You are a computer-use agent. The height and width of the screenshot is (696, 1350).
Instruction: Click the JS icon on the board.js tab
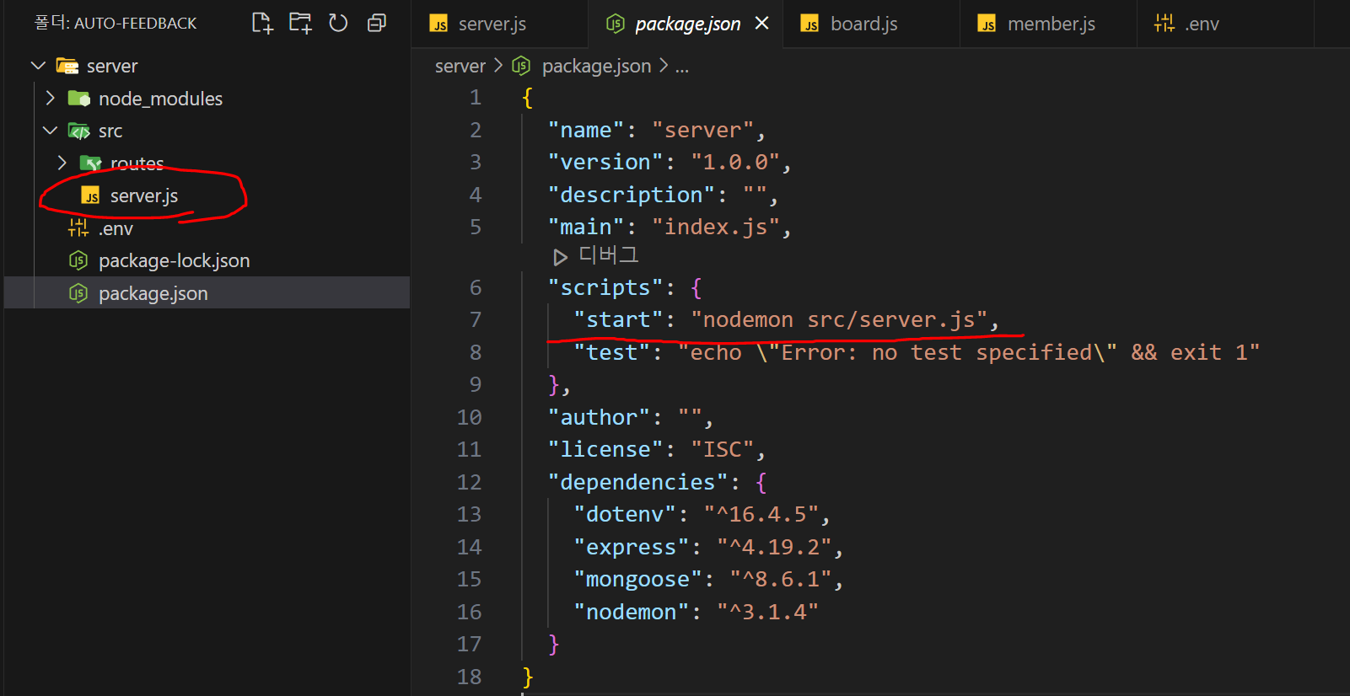809,24
